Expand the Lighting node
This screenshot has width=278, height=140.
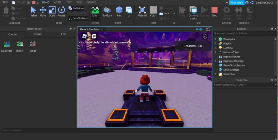tap(216, 48)
